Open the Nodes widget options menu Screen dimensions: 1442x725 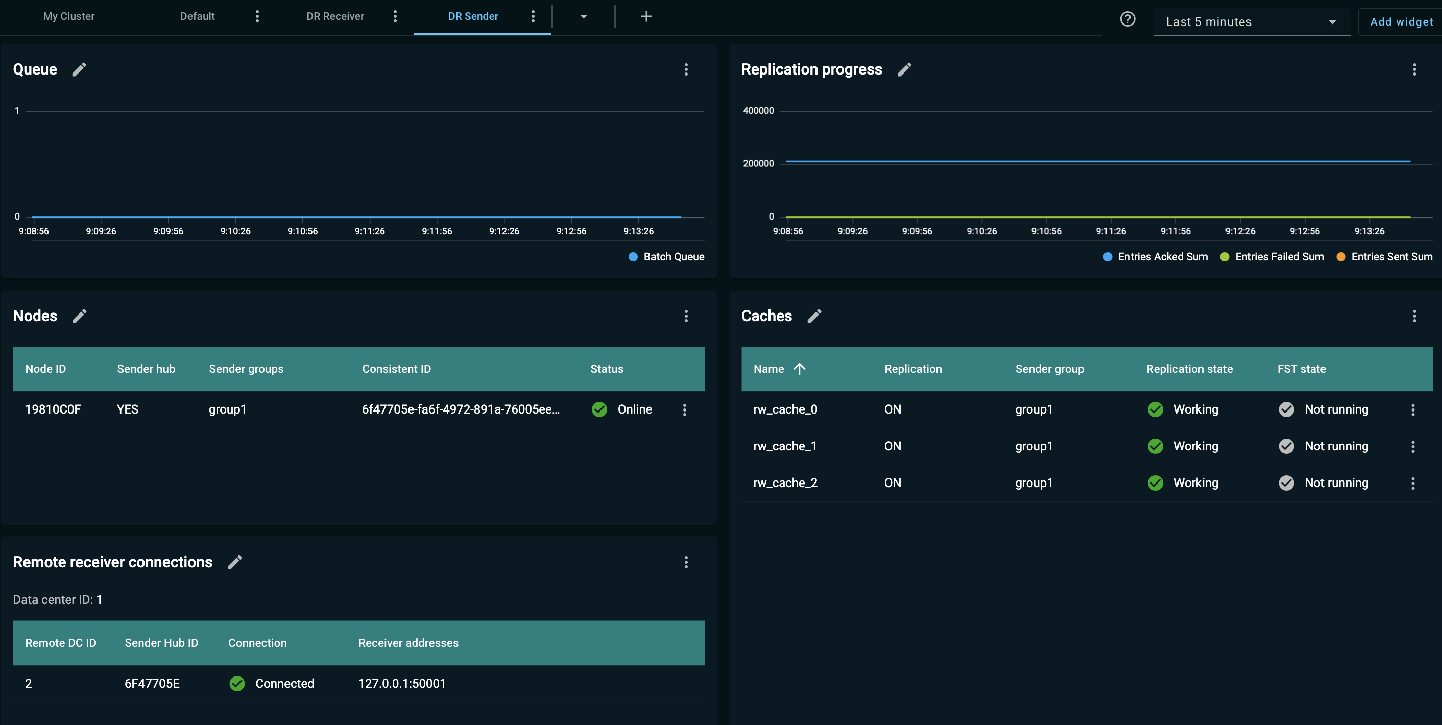coord(686,316)
